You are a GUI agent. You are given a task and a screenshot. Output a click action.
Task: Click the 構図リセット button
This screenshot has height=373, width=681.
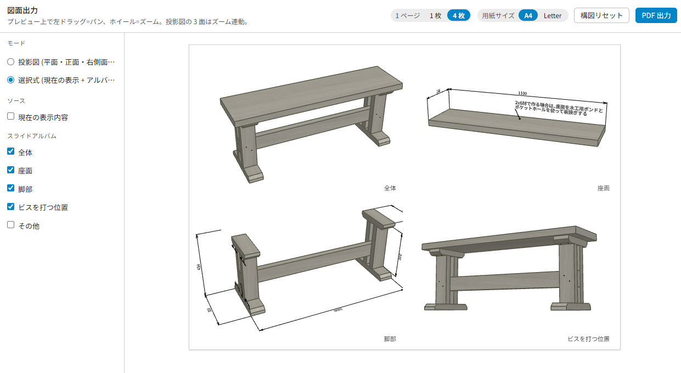tap(601, 15)
